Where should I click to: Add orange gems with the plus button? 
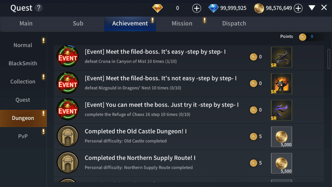click(x=196, y=8)
